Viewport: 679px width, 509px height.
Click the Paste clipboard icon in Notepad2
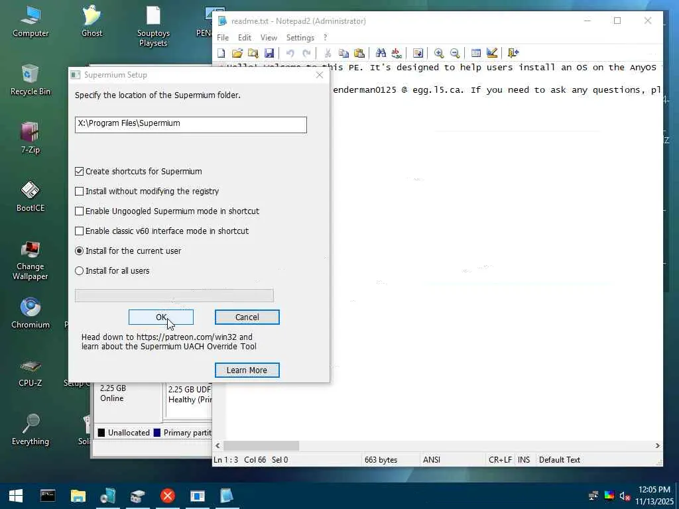point(359,53)
